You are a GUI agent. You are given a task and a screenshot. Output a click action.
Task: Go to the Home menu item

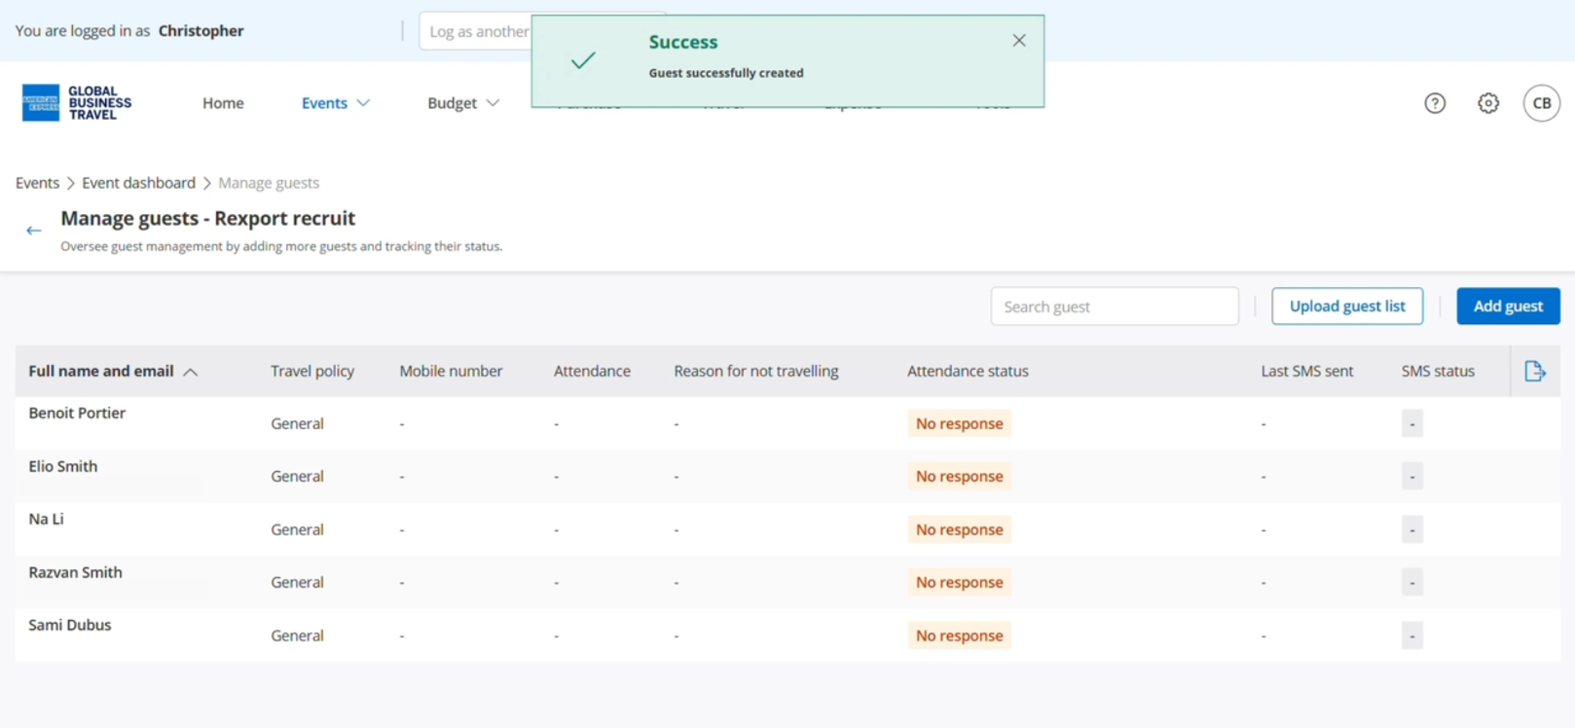tap(223, 103)
